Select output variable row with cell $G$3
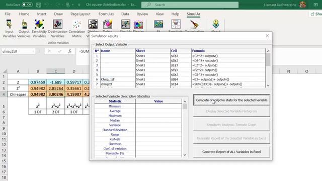The width and height of the screenshot is (322, 181). [180, 75]
